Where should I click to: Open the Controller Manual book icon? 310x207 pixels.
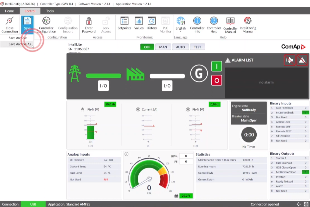tap(230, 21)
